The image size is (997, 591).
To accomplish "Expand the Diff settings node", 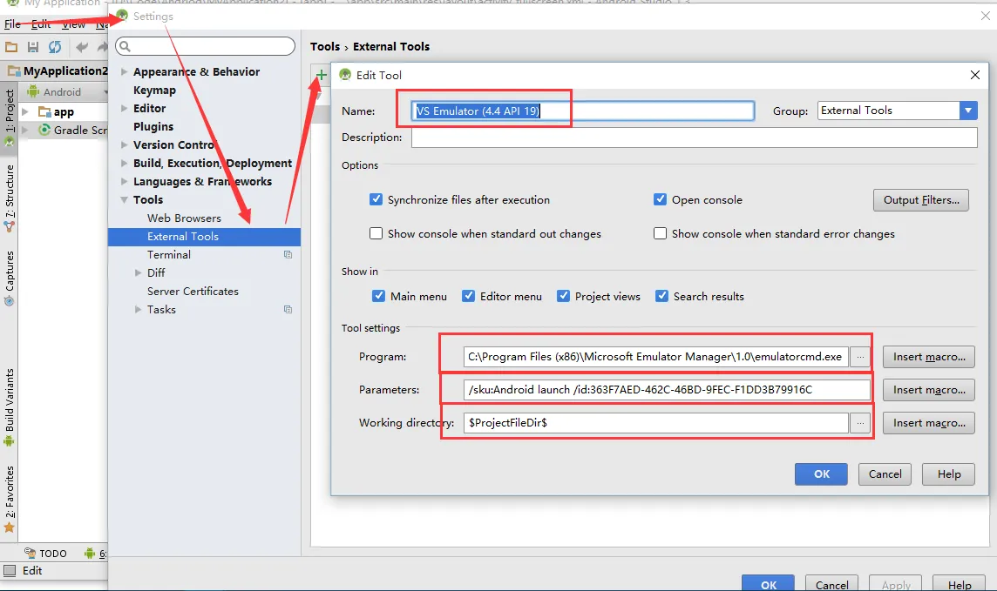I will tap(138, 273).
